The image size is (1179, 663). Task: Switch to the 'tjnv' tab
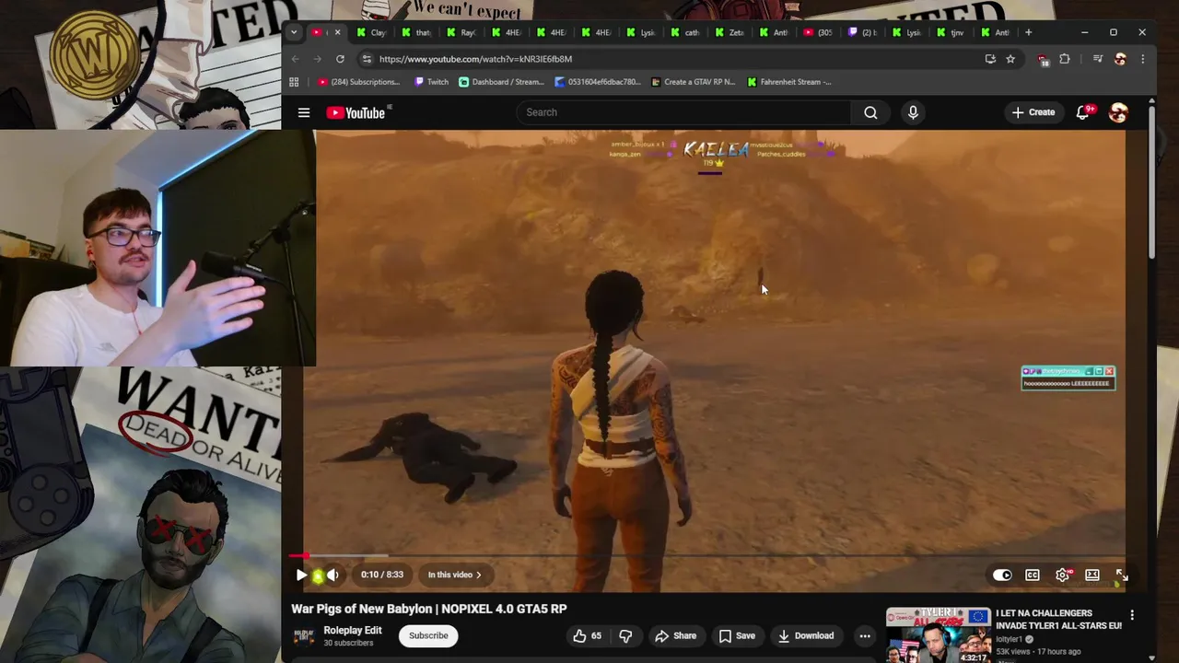pos(952,32)
